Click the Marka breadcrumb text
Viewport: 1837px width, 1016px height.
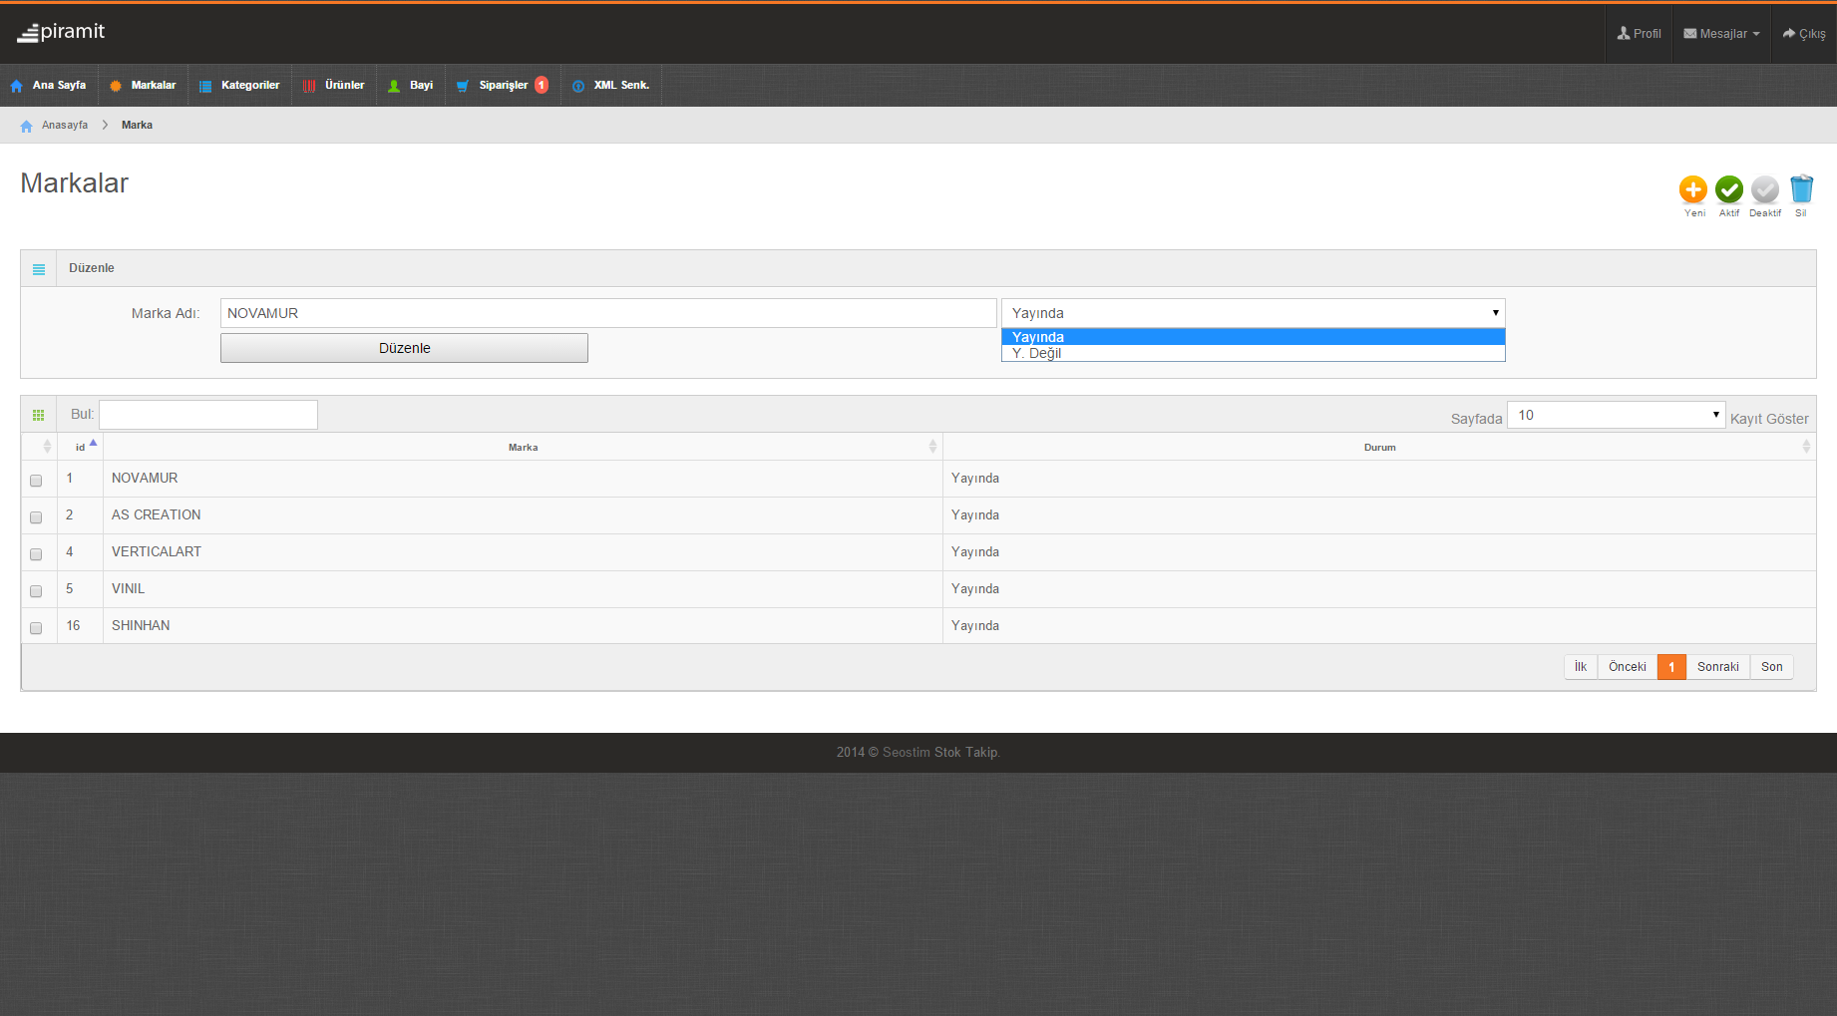[138, 126]
